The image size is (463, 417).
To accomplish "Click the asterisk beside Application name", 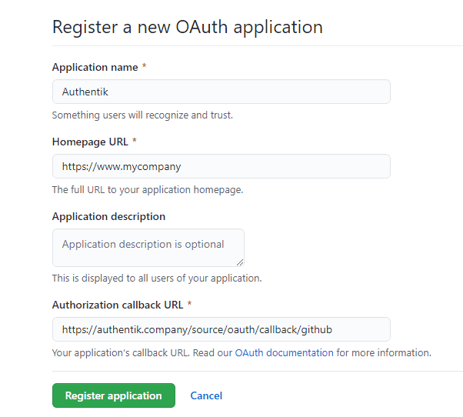I will click(x=144, y=68).
